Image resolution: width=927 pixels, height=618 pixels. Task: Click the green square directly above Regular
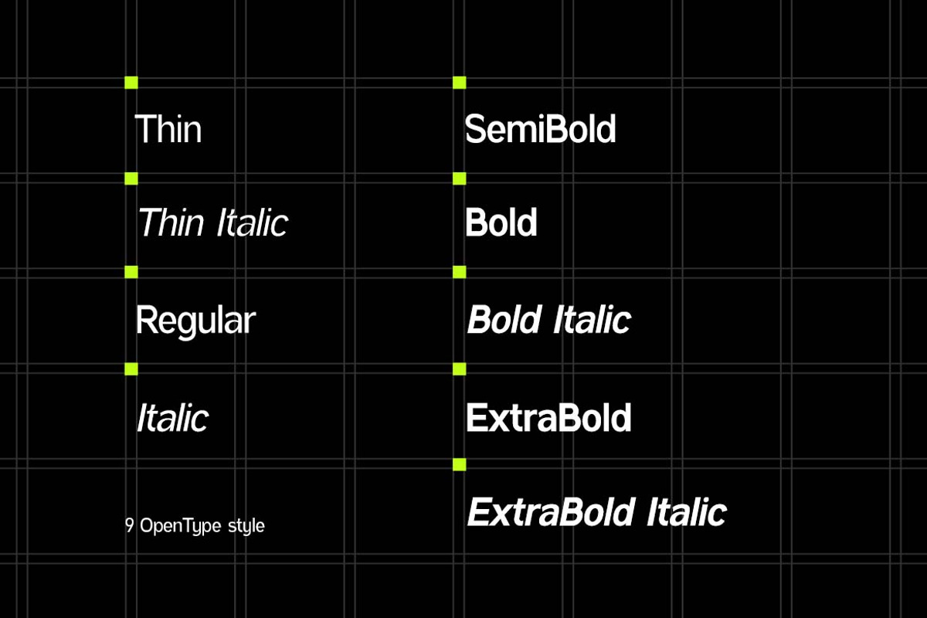point(131,272)
